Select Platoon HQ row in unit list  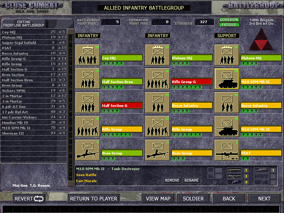pyautogui.click(x=34, y=37)
